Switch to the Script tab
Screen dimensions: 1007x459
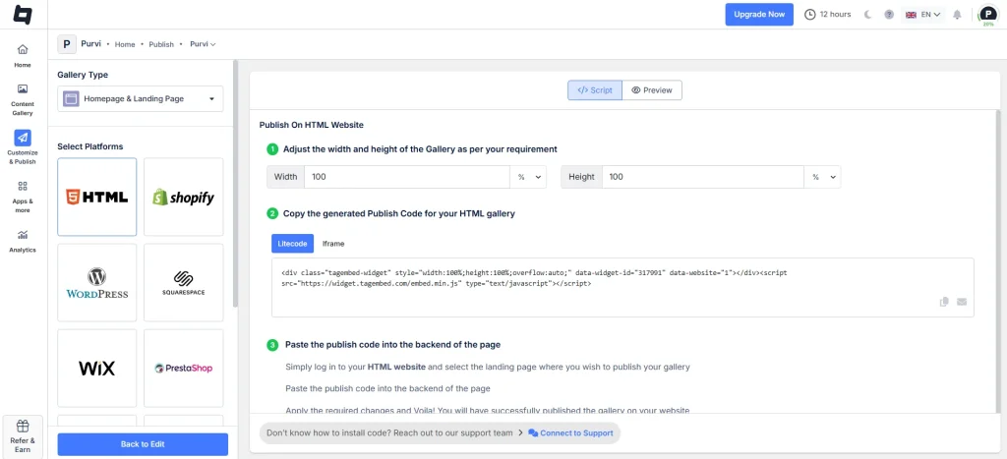[x=595, y=90]
